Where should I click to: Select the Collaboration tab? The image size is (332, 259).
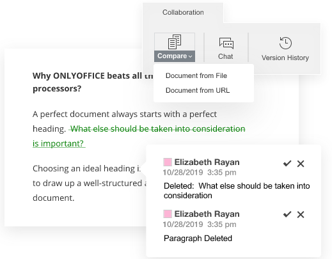point(183,12)
